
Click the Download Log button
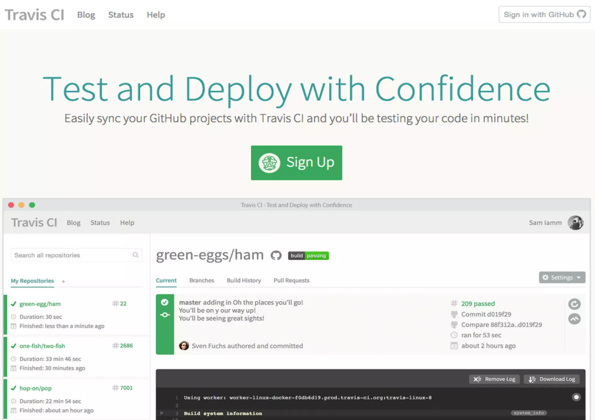click(551, 379)
